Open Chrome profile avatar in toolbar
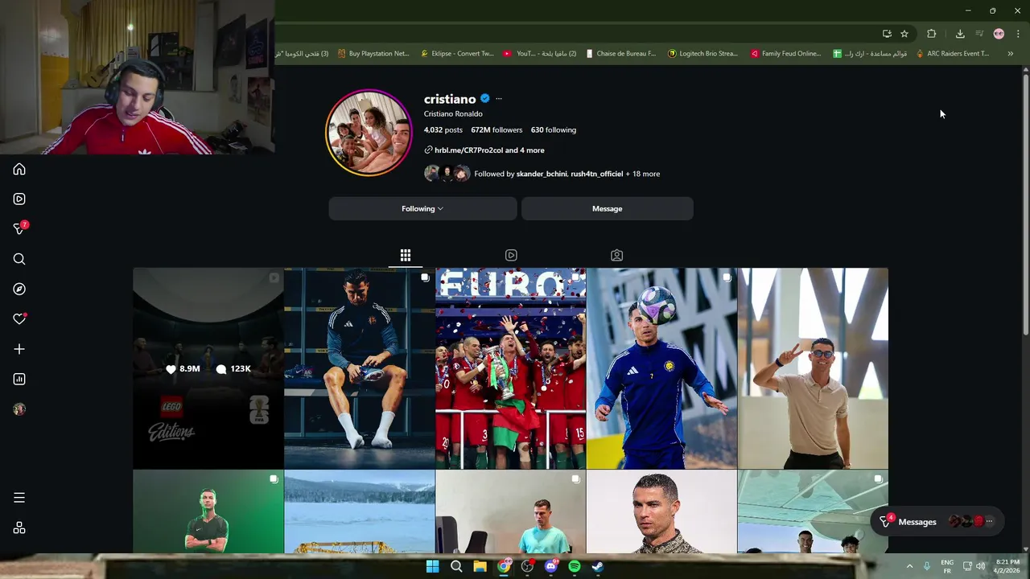 (x=999, y=34)
